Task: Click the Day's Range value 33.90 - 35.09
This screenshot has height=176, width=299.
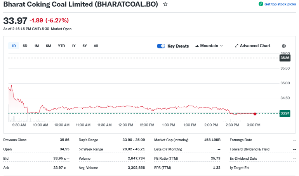Action: [134, 140]
